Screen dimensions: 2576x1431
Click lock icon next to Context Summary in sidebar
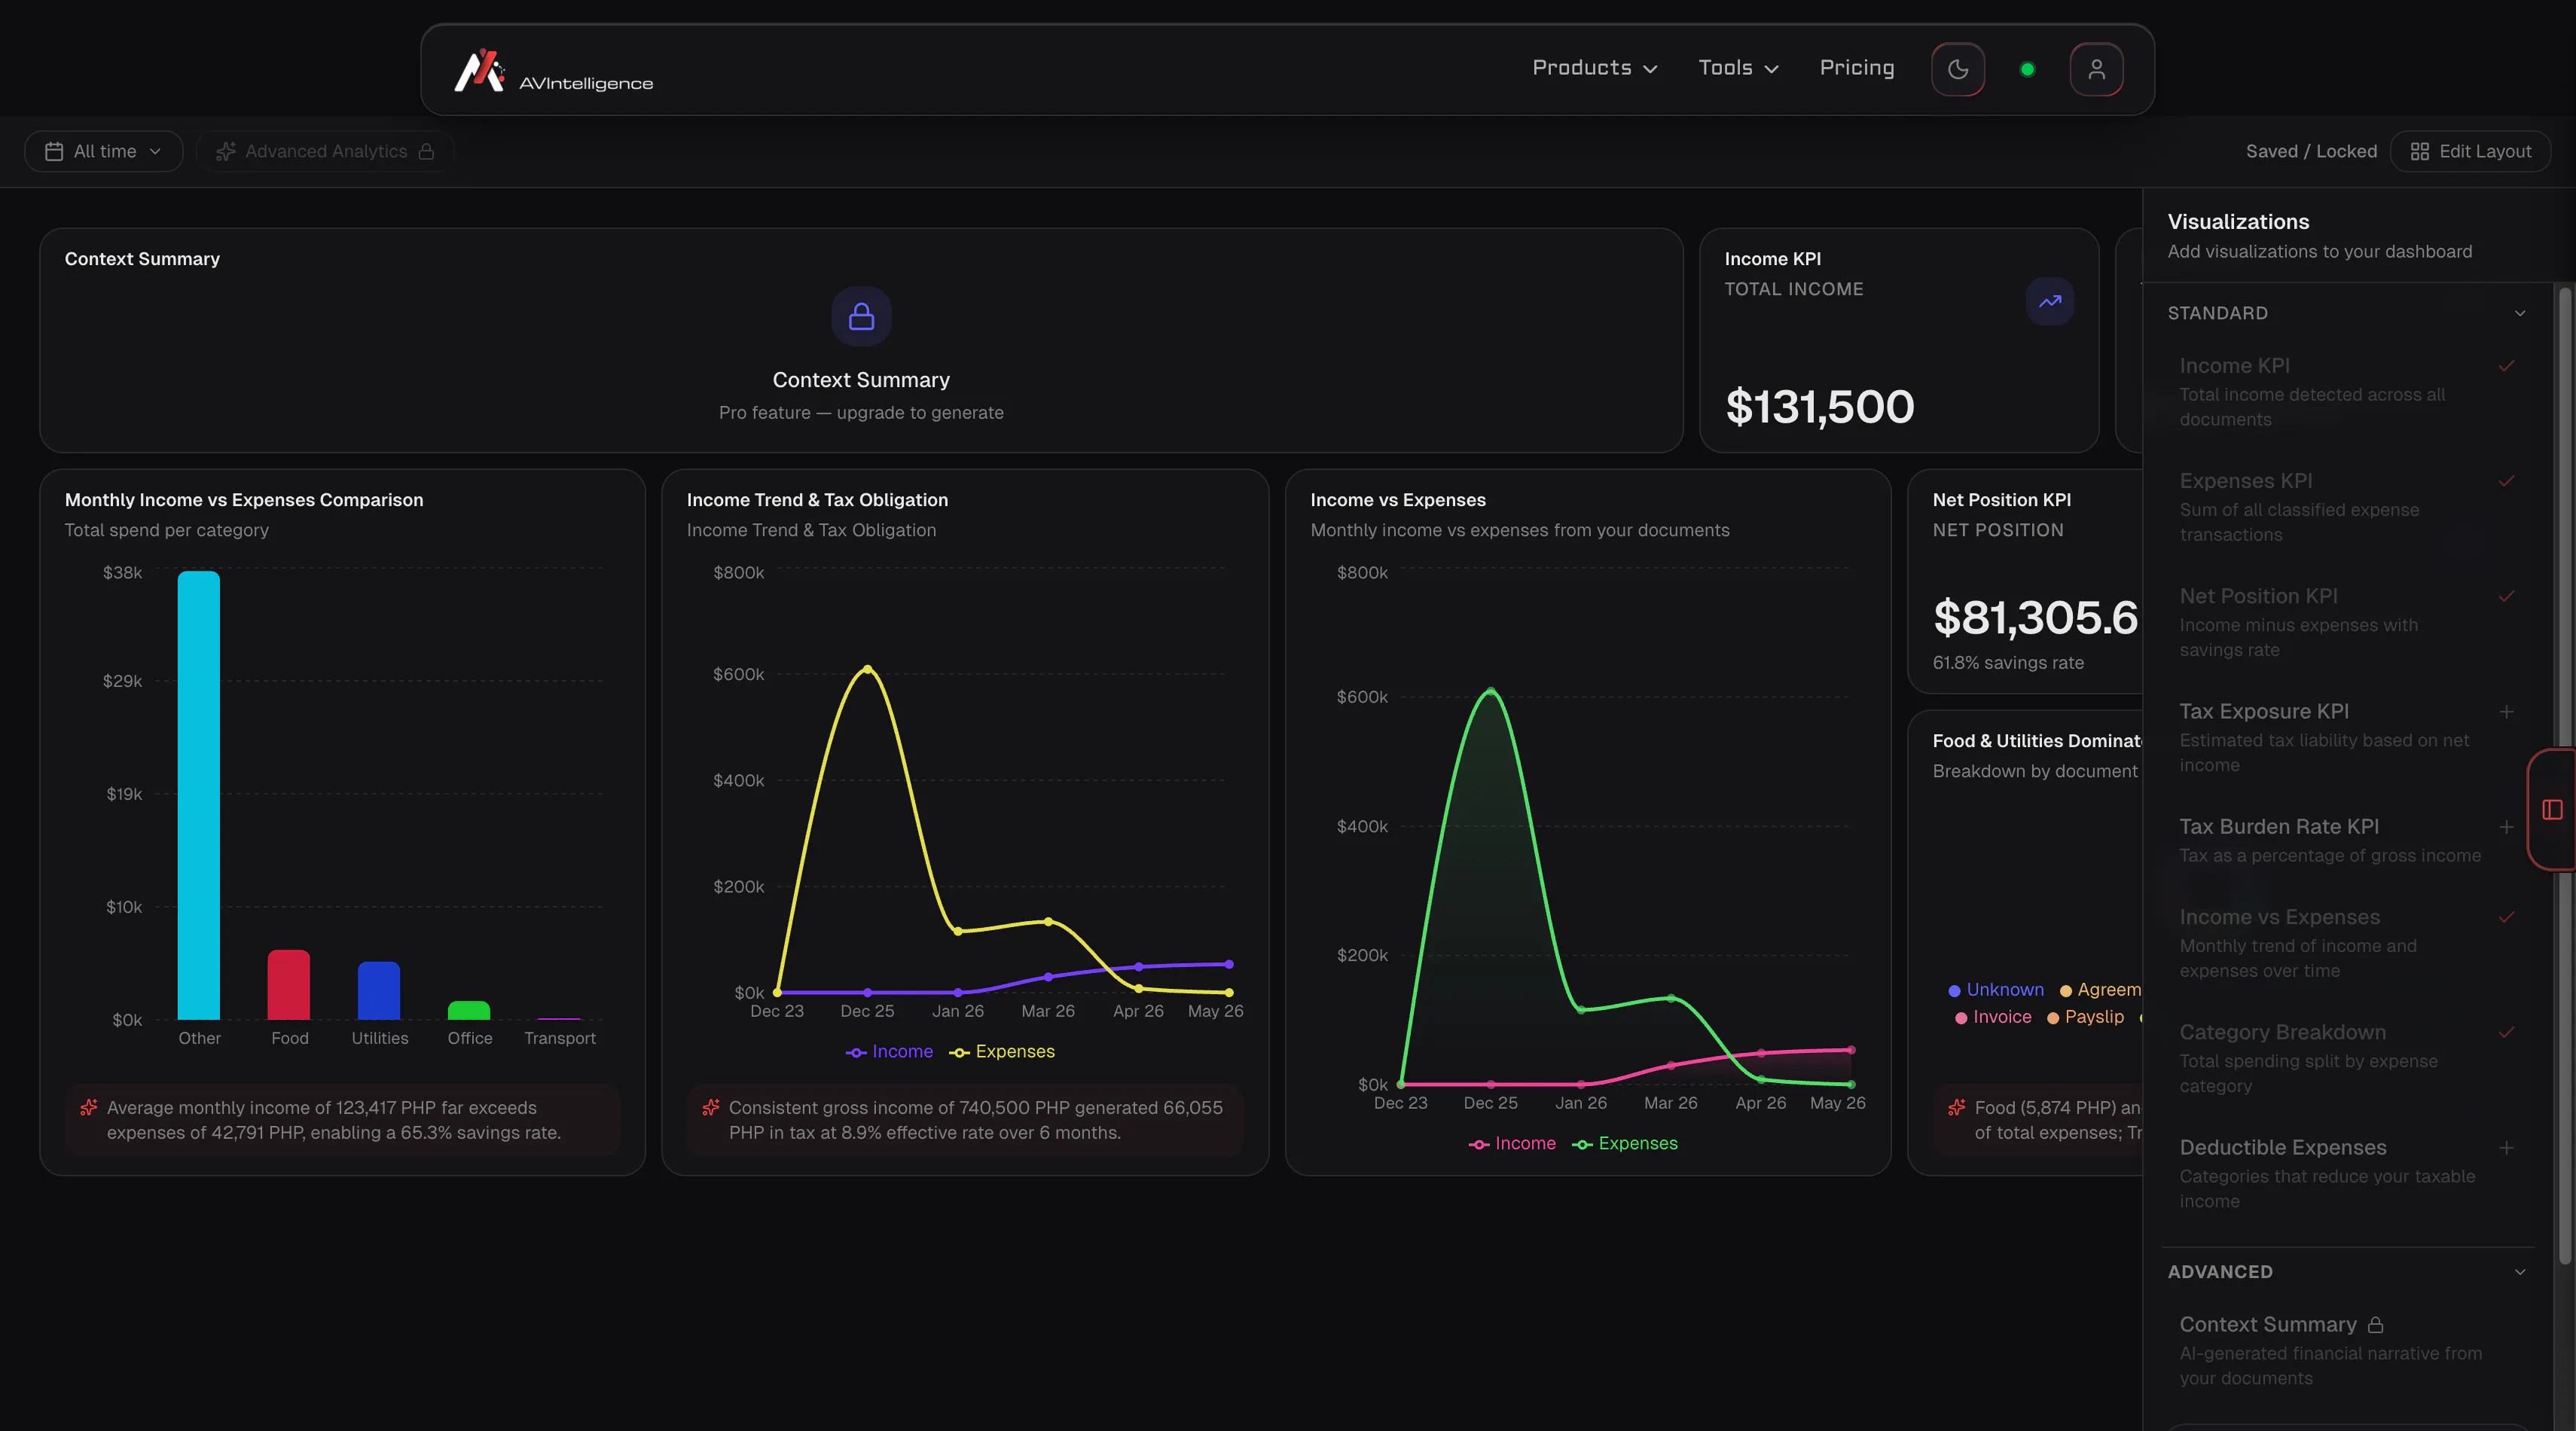pos(2376,1324)
